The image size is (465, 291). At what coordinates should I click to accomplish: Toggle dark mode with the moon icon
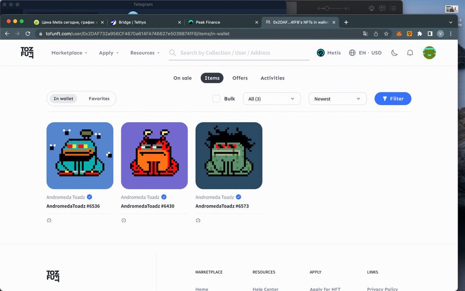pyautogui.click(x=394, y=52)
